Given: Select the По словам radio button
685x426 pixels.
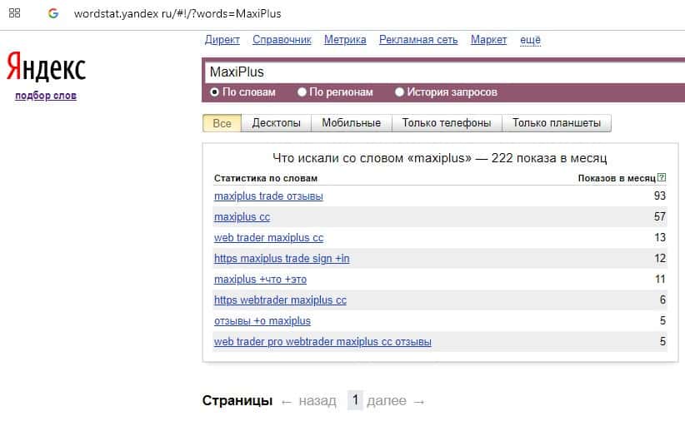Looking at the screenshot, I should point(214,92).
